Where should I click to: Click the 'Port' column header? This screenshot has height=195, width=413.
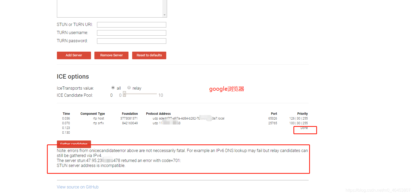pos(274,114)
